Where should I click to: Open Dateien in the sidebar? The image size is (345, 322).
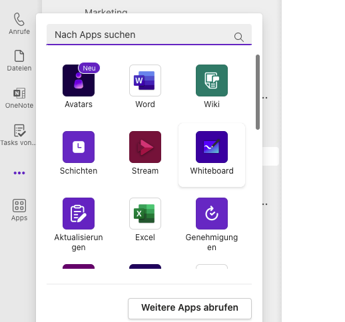pyautogui.click(x=19, y=61)
